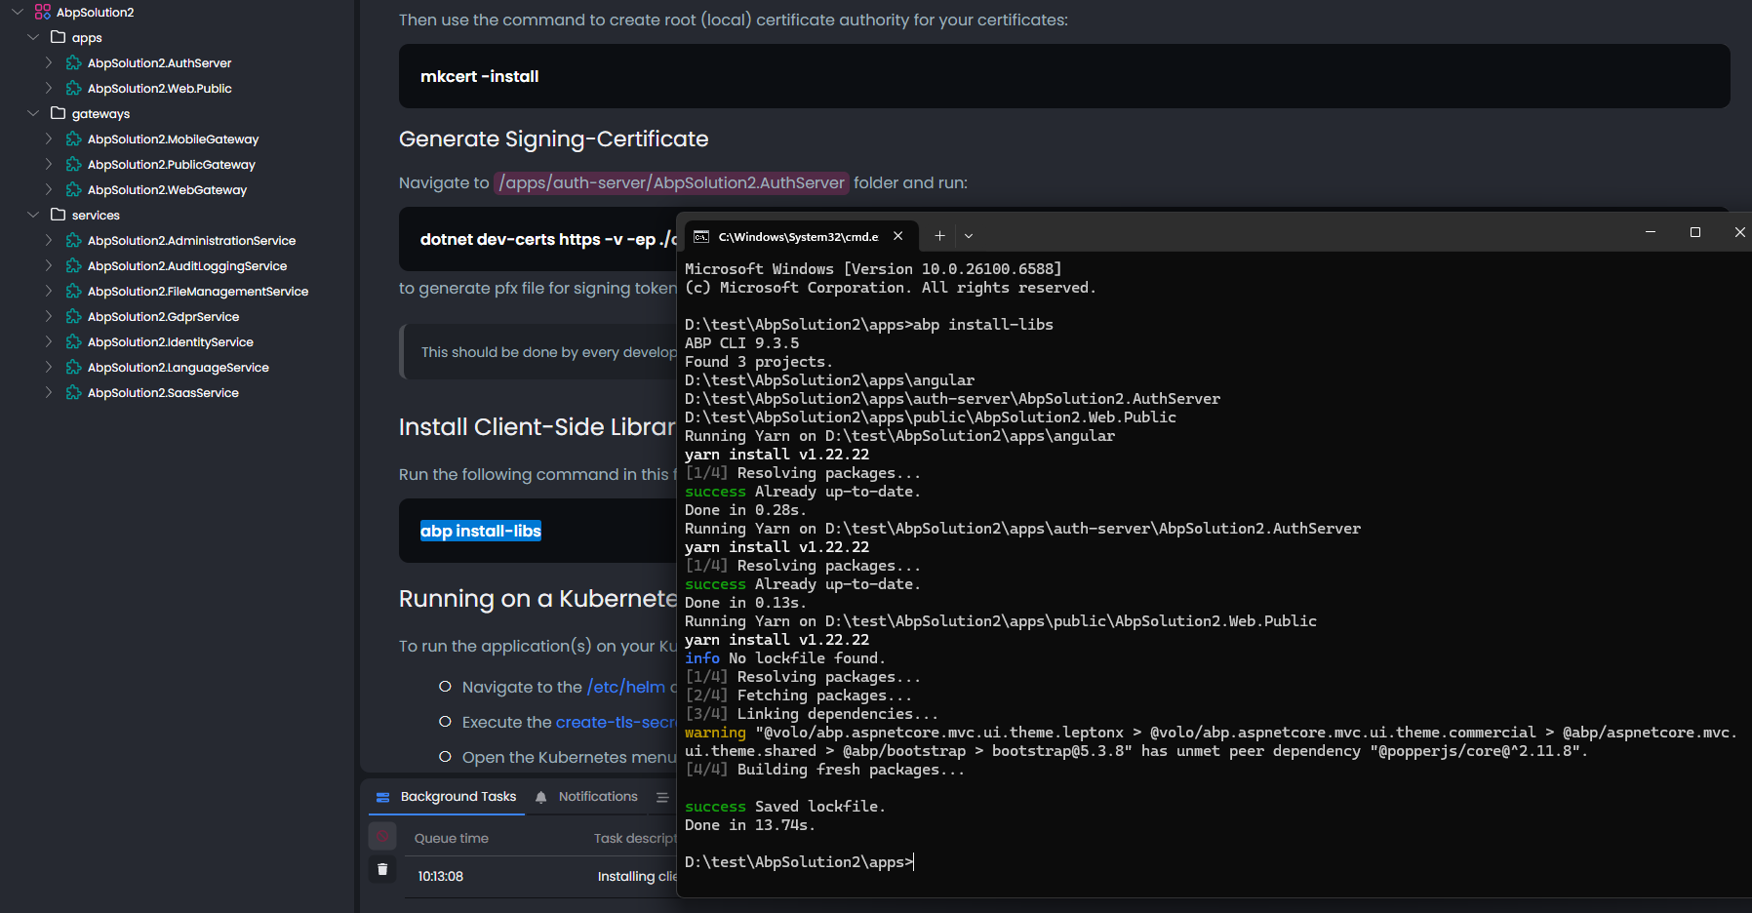Click the puzzle icon beside AbpSolution2.SaasService

click(73, 392)
